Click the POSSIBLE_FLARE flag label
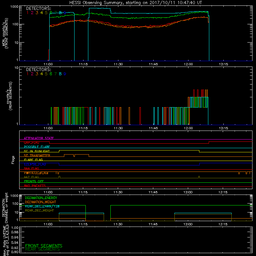Image resolution: width=256 pixels, height=256 pixels. pyautogui.click(x=37, y=147)
